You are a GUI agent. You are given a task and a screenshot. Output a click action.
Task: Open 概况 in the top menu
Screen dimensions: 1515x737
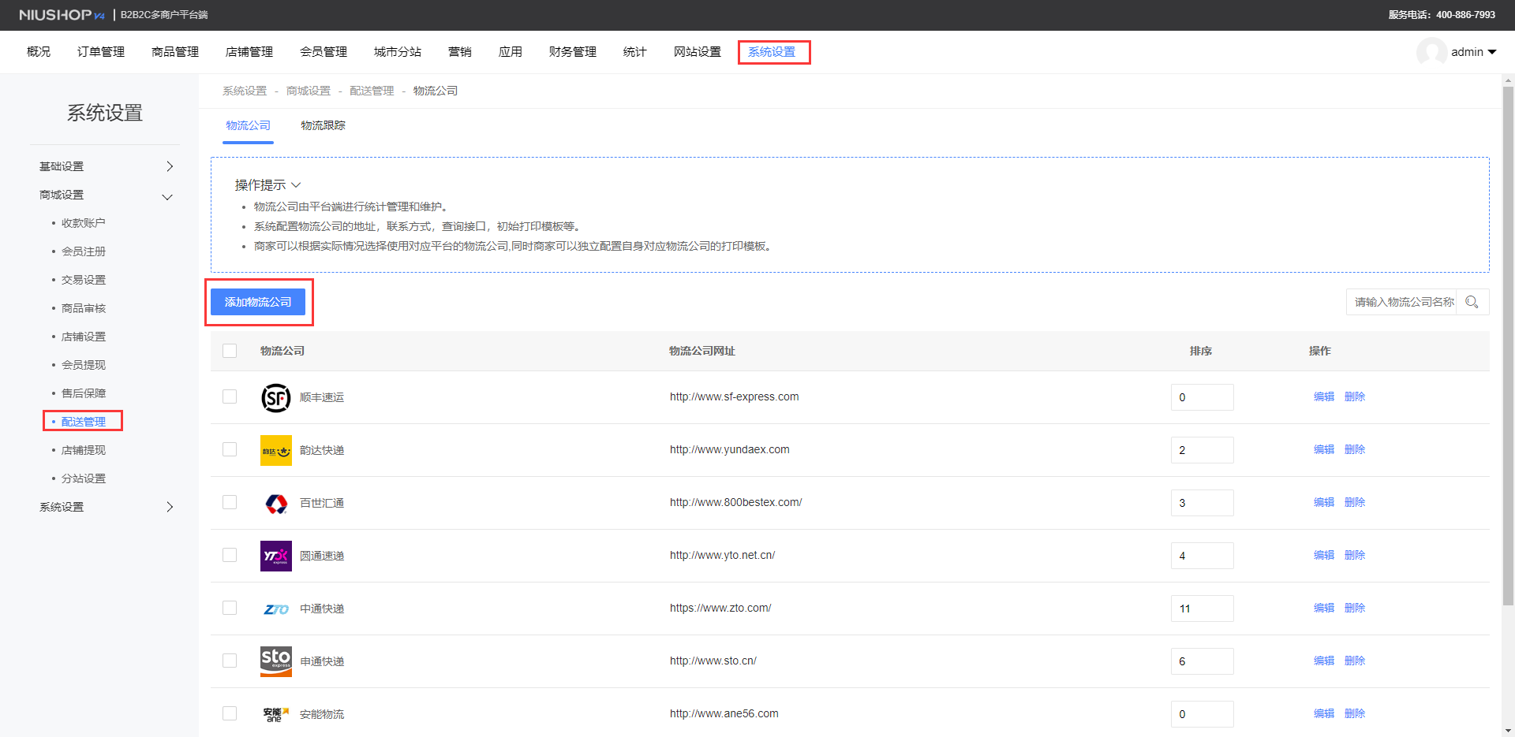[x=39, y=52]
